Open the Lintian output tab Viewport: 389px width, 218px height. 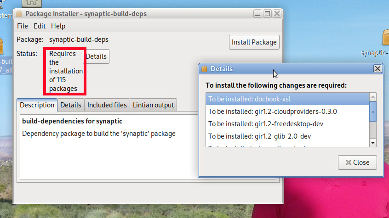point(153,105)
